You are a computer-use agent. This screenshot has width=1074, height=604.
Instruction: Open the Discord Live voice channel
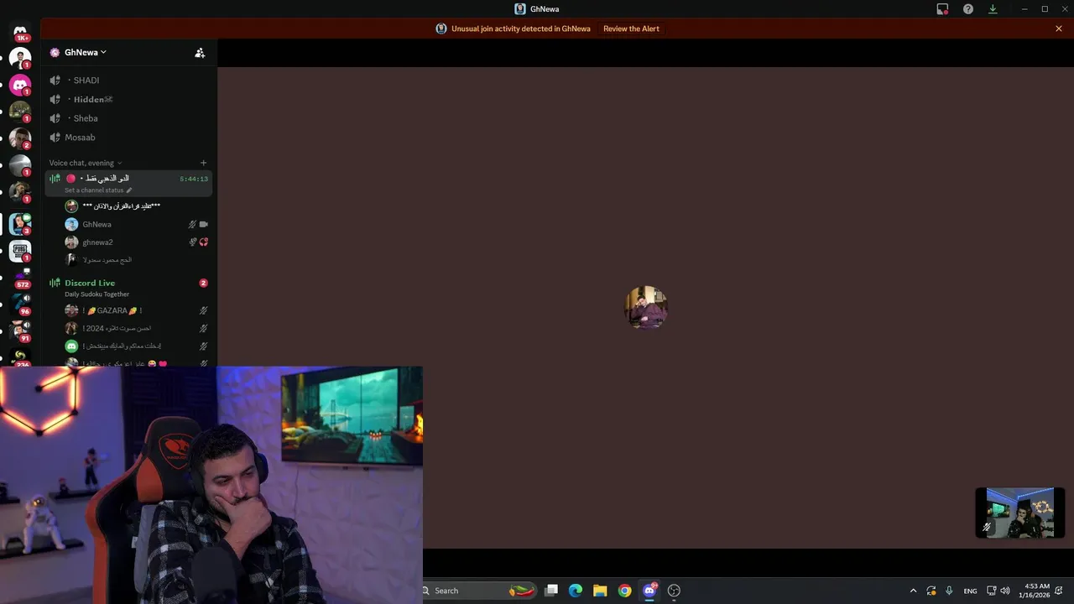click(x=90, y=283)
